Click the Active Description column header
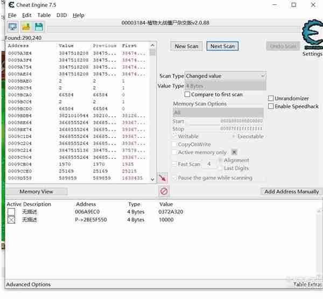 tap(29, 204)
